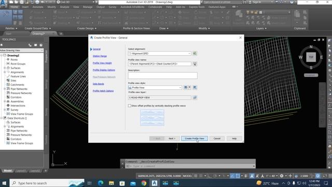Click the snap mode dotted grid icon
This screenshot has height=187, width=332.
click(x=201, y=176)
